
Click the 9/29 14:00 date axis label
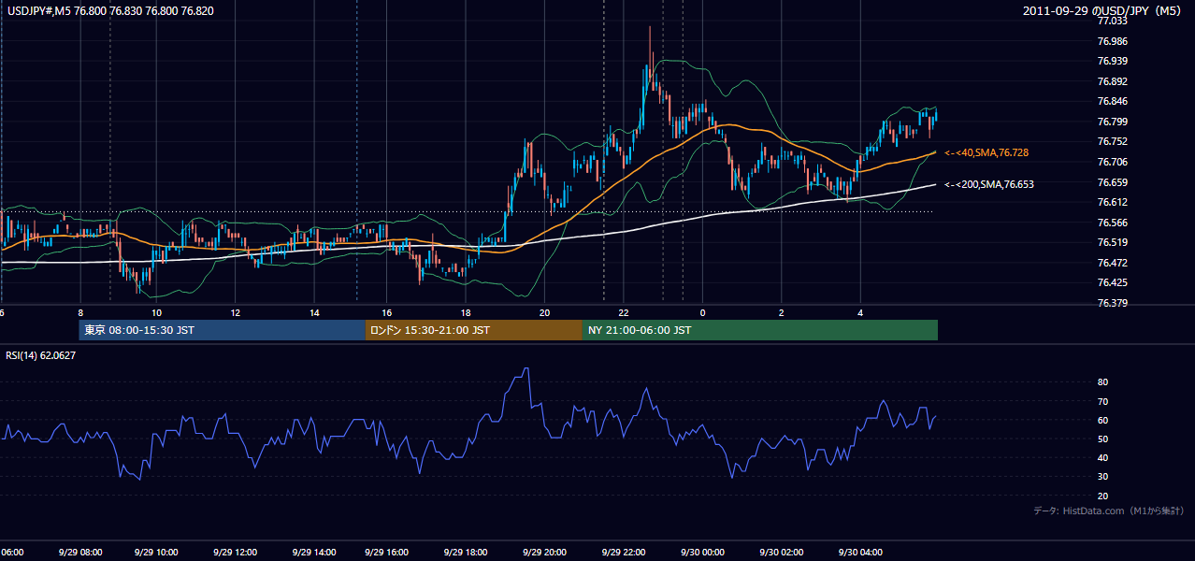[x=312, y=552]
